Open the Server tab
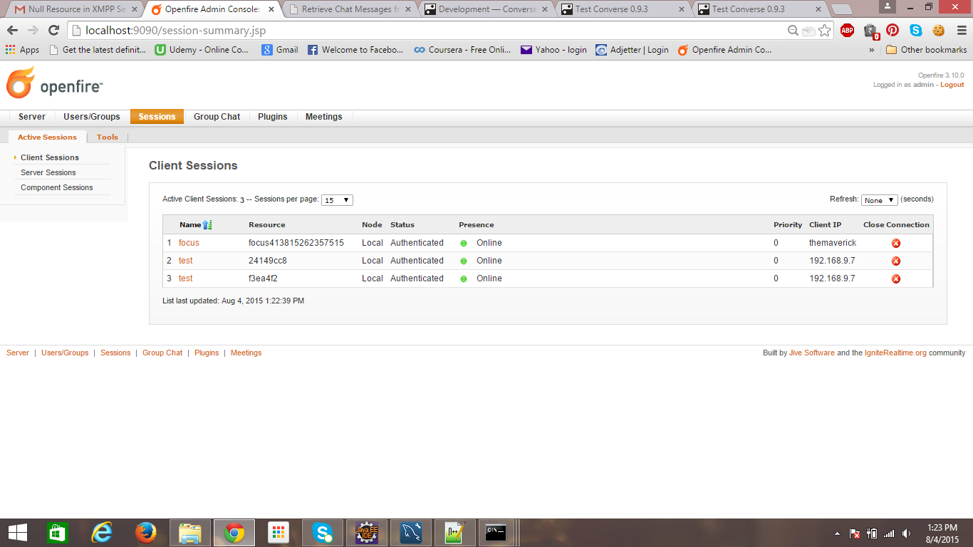Screen dimensions: 973x547 pos(32,117)
